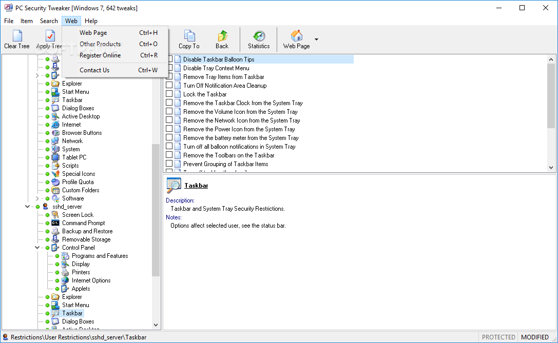This screenshot has height=343, width=558.
Task: Check Remove the Taskbar Clock from System Tray
Action: point(169,103)
